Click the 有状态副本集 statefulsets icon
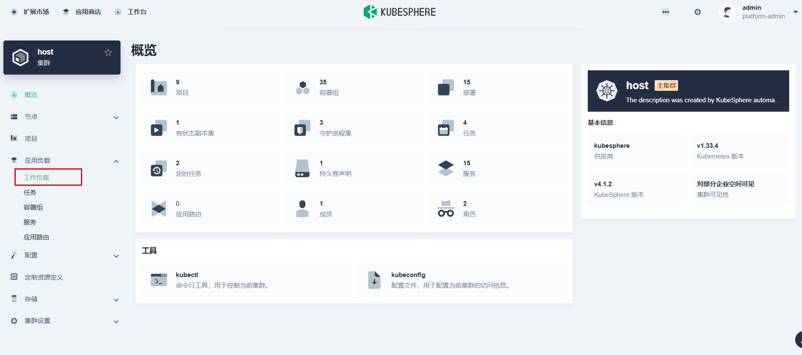 point(159,128)
